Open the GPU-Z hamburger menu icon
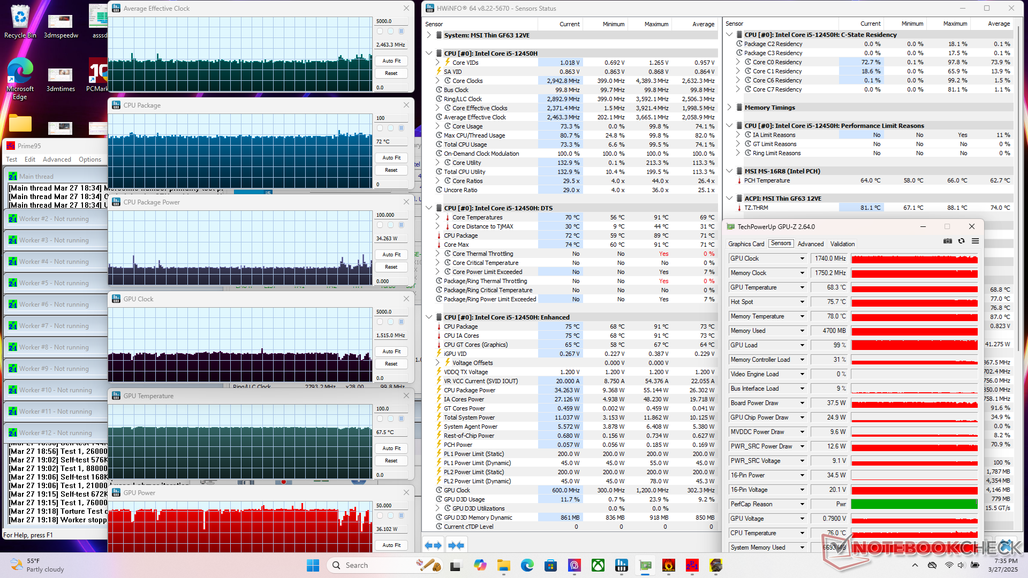 click(x=976, y=241)
